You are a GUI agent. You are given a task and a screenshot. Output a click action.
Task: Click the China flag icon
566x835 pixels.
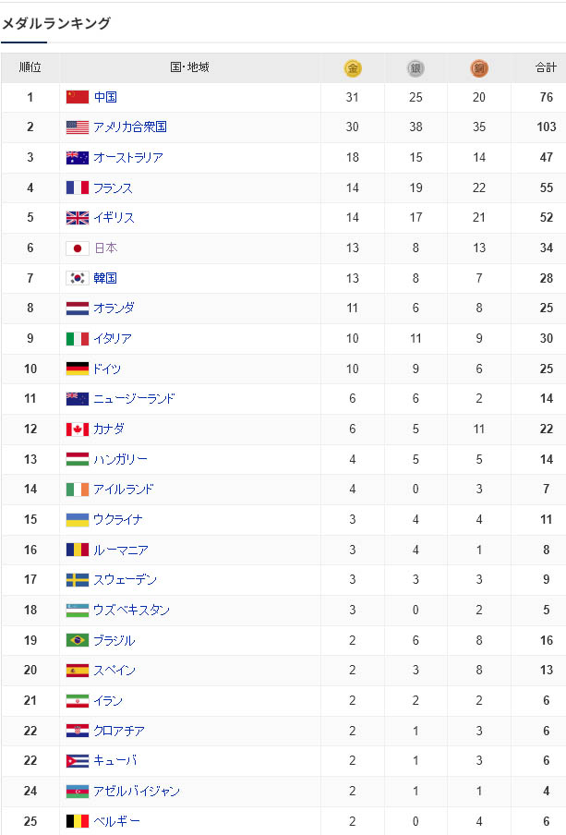coord(78,97)
